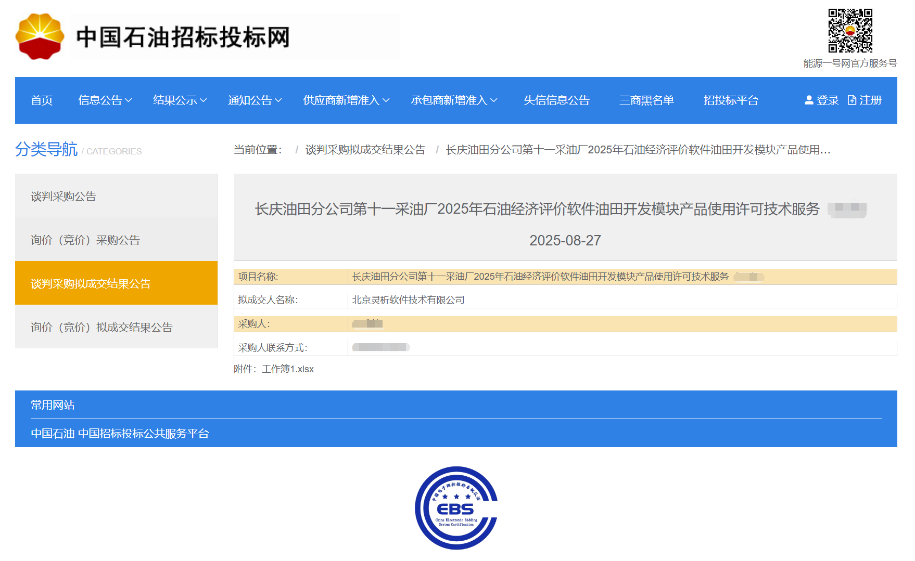
Task: Click the QR code for official service account
Action: (850, 31)
